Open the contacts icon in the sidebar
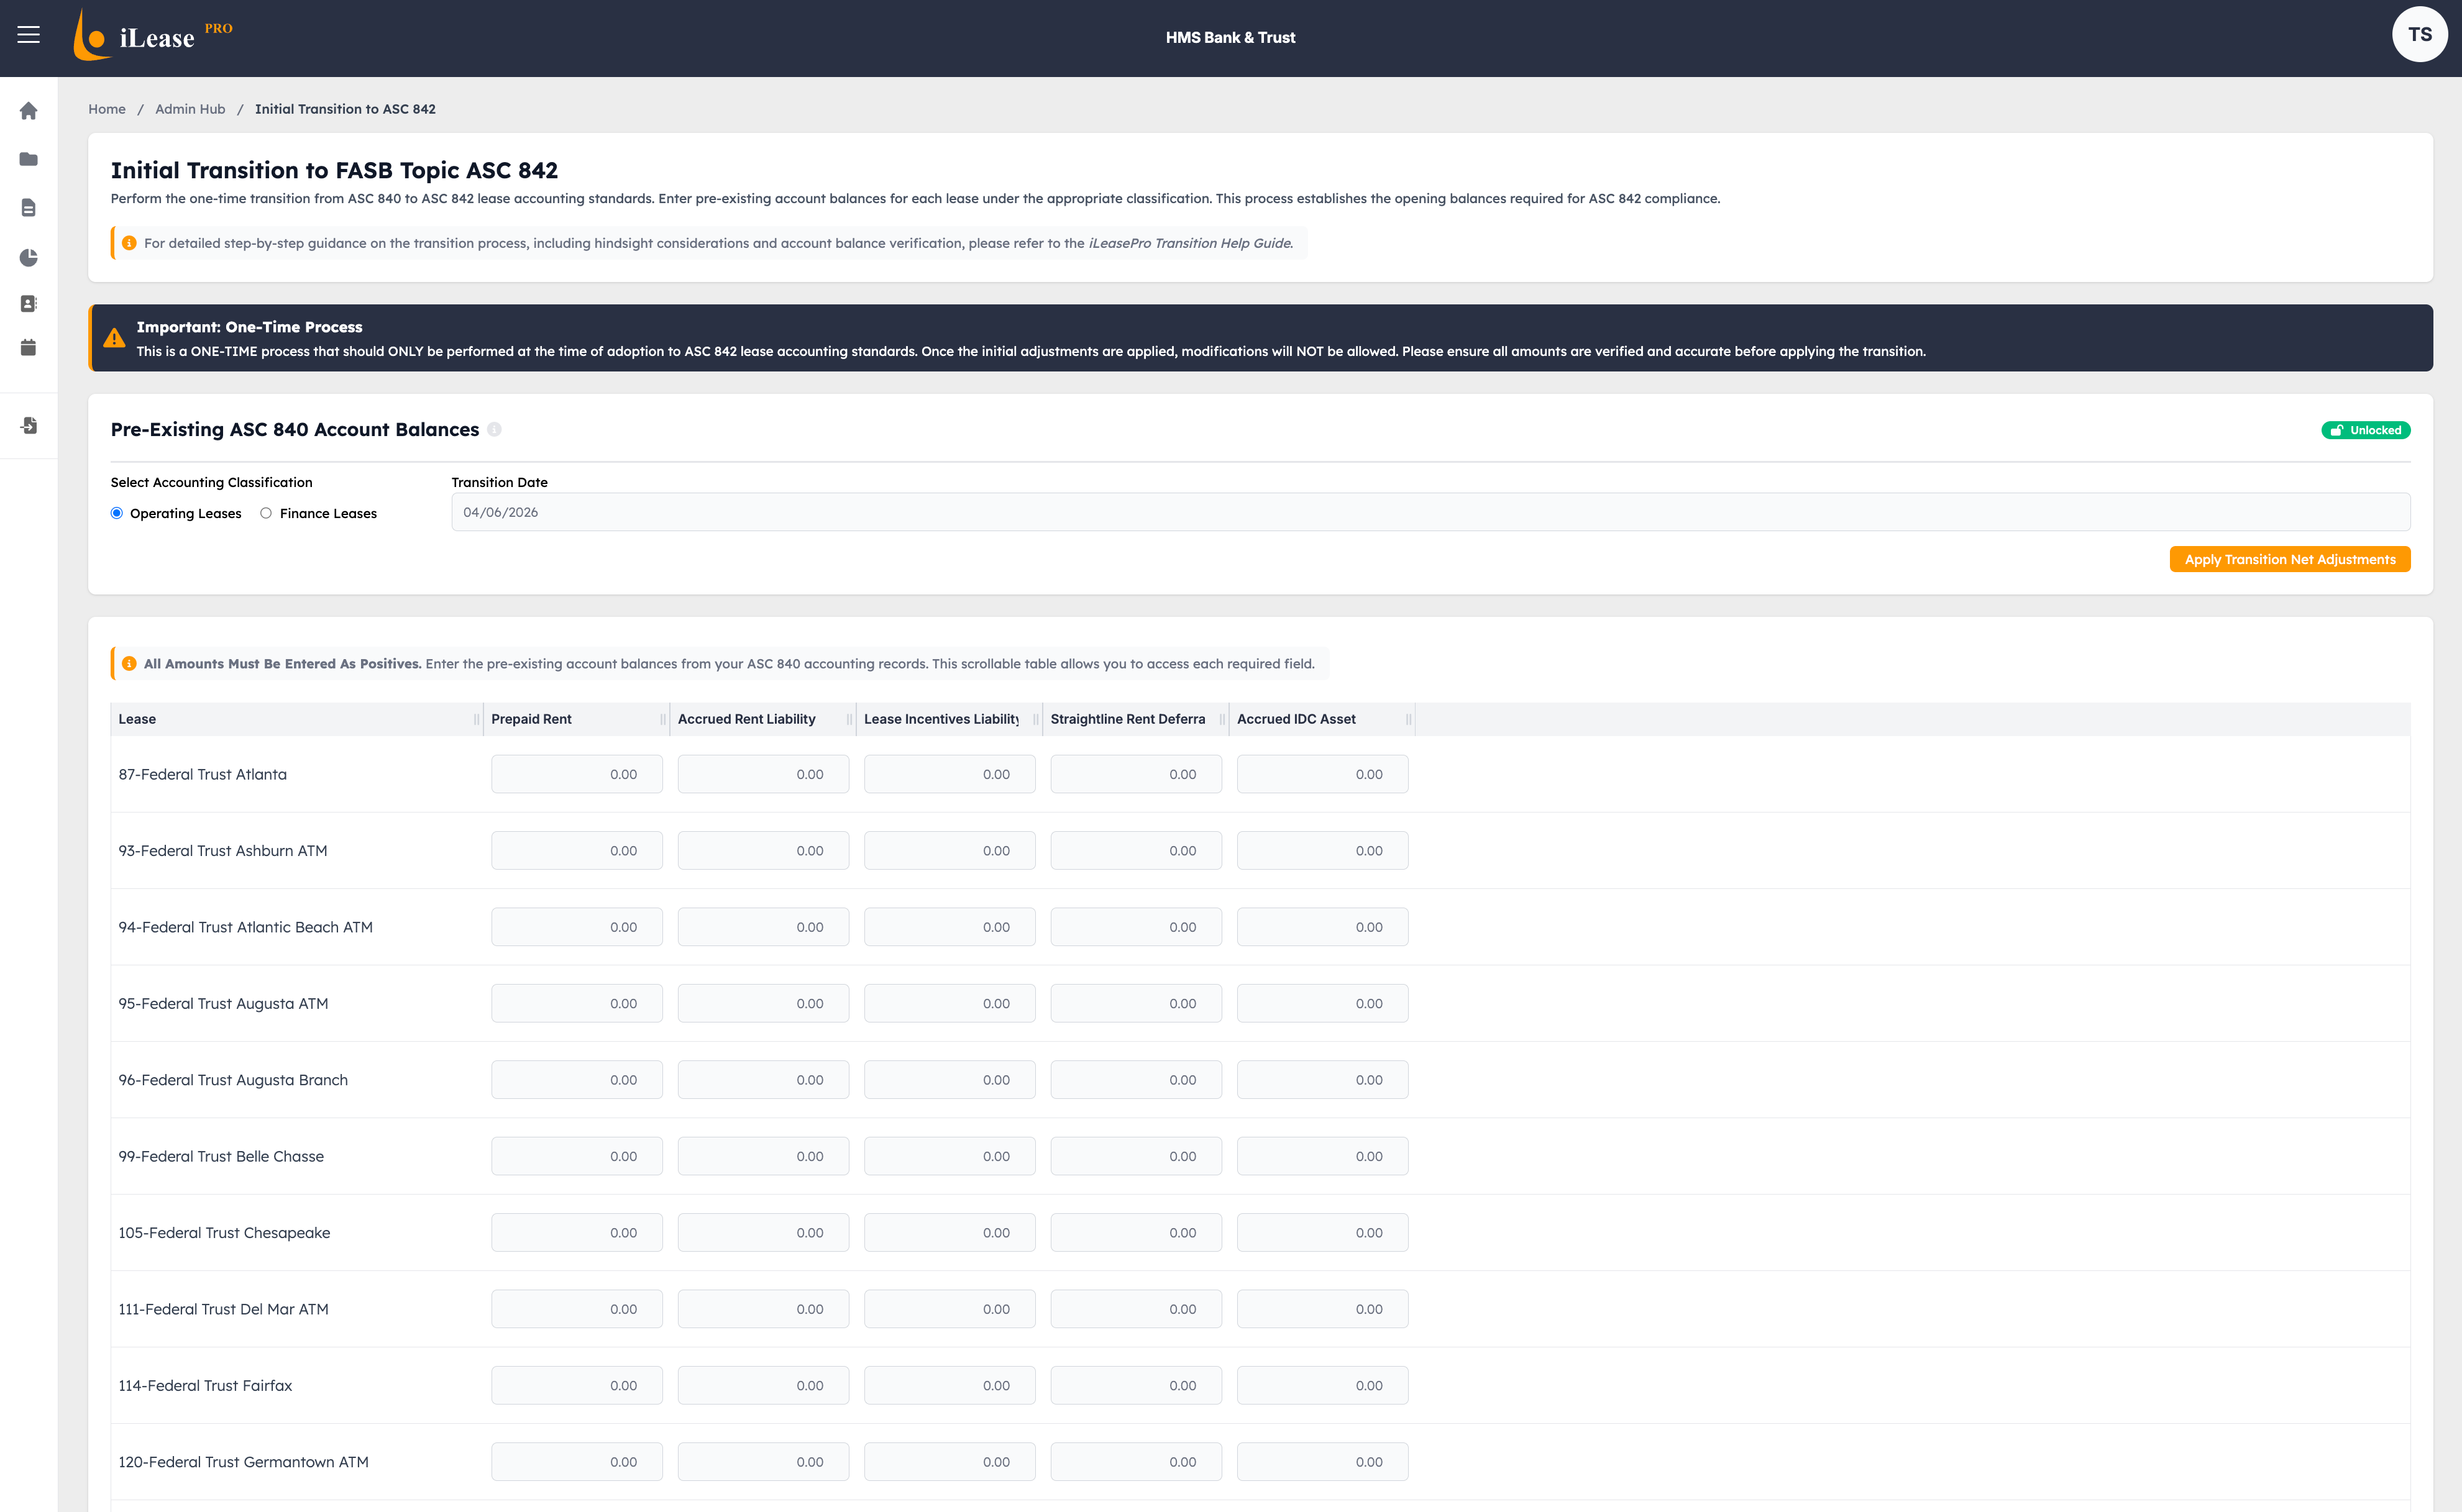2462x1512 pixels. click(x=28, y=303)
